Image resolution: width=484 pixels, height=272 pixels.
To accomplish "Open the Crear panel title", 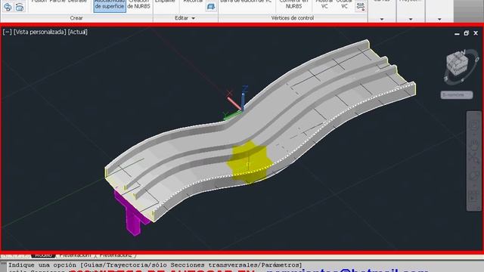I will click(76, 18).
